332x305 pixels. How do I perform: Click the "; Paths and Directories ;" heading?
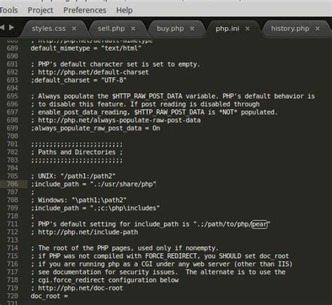point(76,152)
